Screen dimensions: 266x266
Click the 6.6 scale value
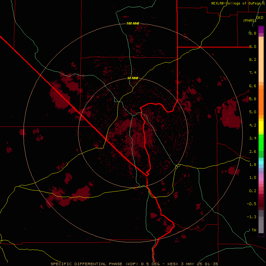[x=253, y=86]
